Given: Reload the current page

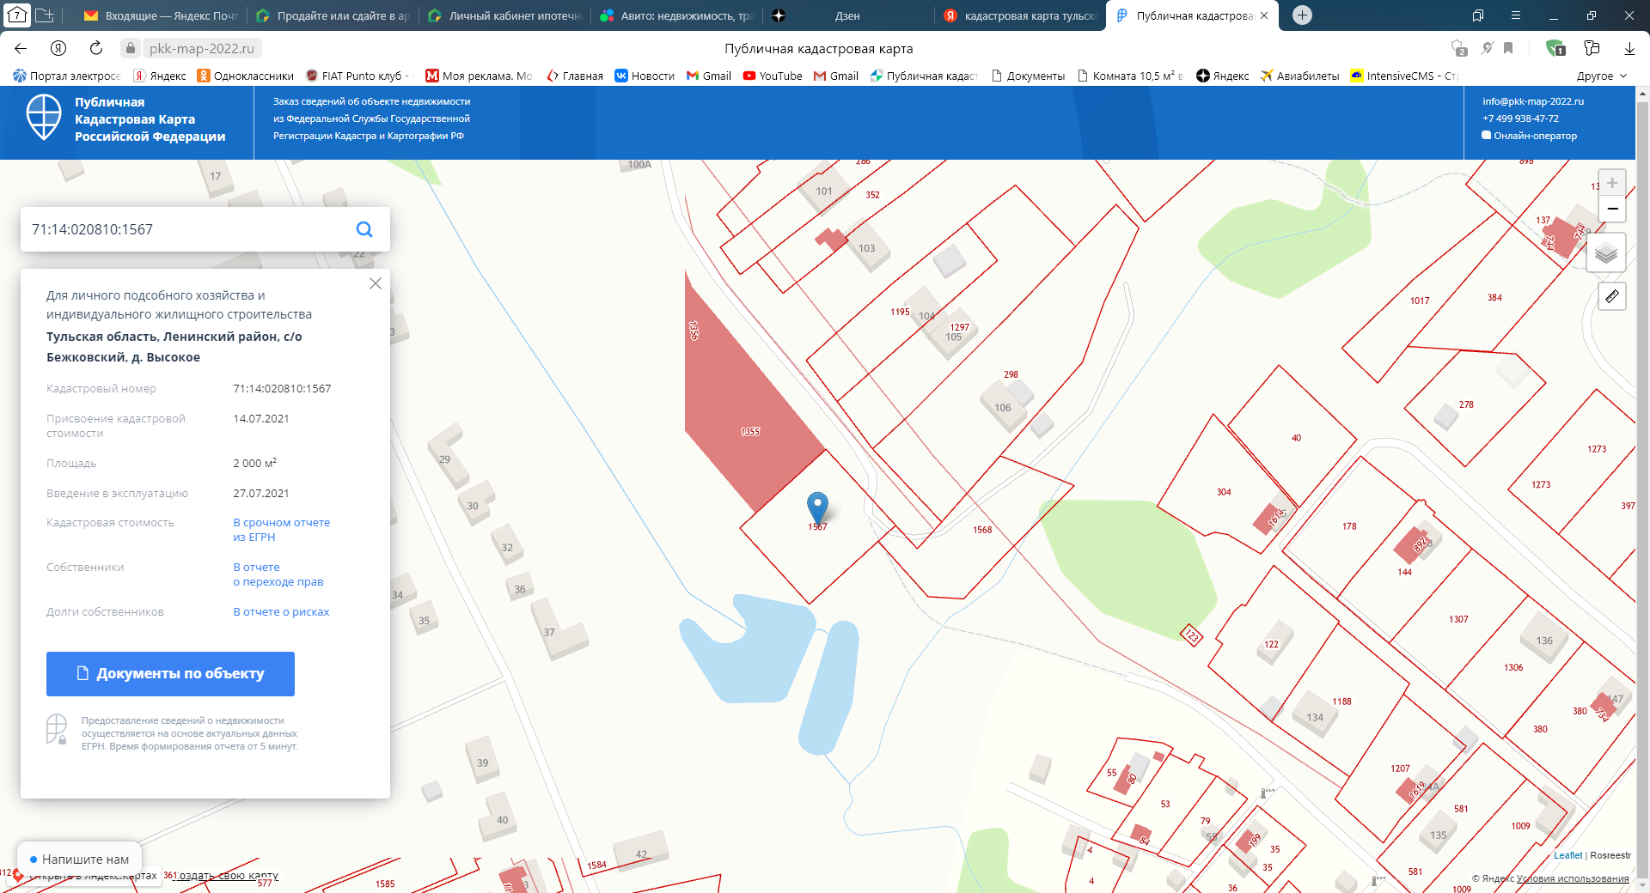Looking at the screenshot, I should pos(96,48).
